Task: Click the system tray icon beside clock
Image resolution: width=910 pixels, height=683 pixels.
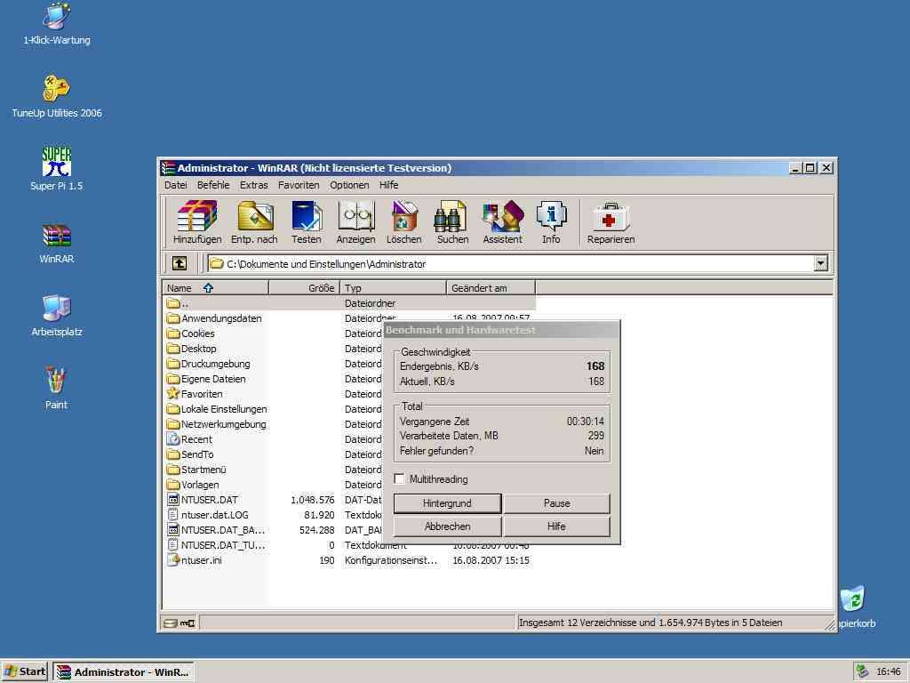Action: point(862,671)
